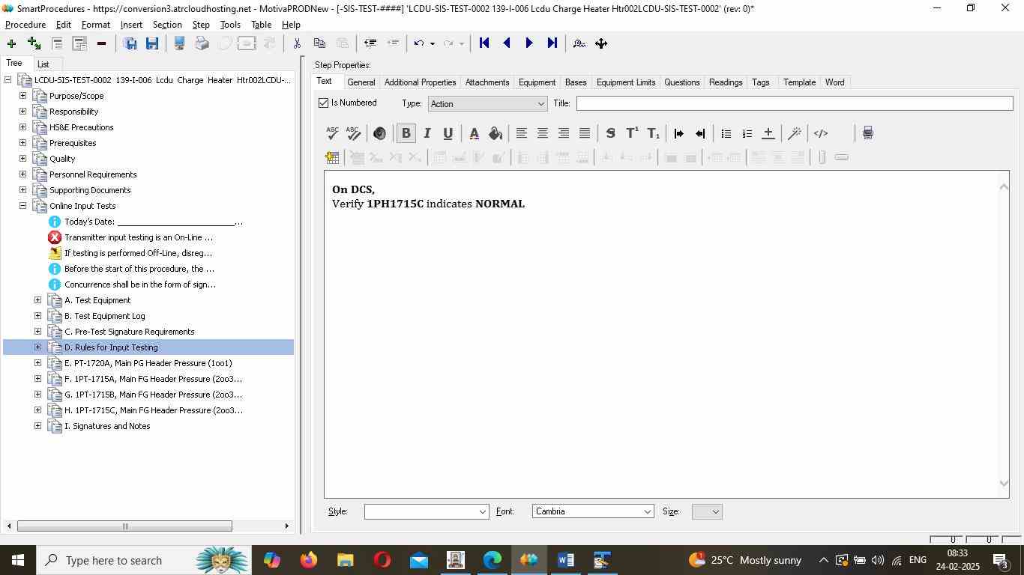Expand the Purpose/Scope tree node
This screenshot has height=575, width=1024.
[22, 96]
